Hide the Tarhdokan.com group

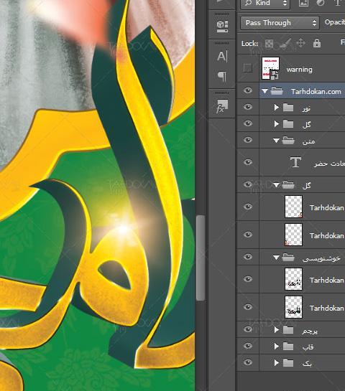248,90
